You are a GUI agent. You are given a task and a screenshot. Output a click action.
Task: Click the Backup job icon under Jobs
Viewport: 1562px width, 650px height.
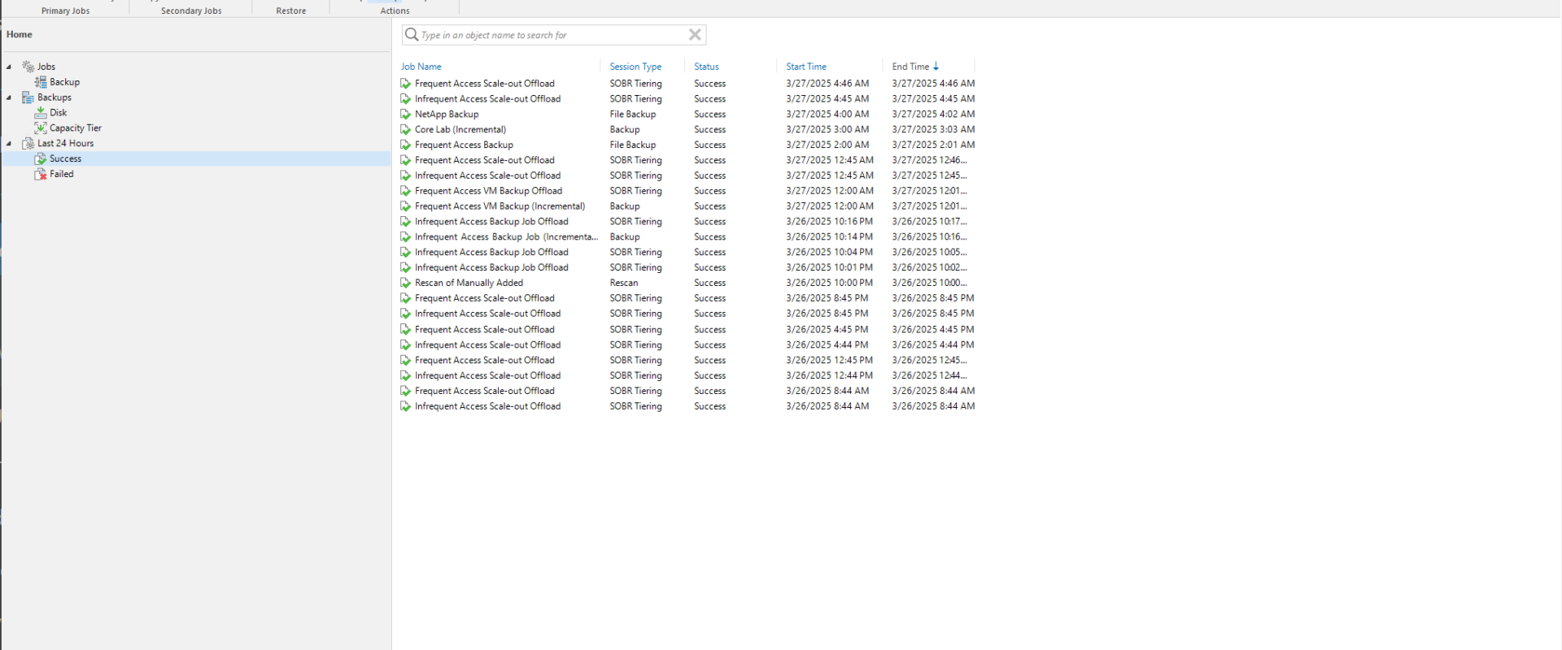[41, 82]
